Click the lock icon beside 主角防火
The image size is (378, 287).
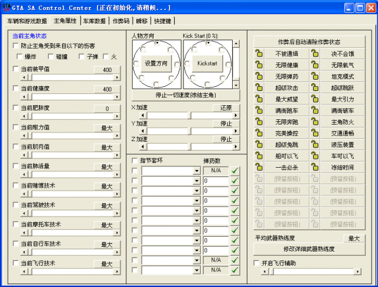click(315, 122)
